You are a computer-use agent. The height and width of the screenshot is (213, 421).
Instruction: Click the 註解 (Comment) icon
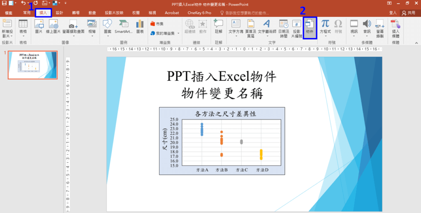pos(218,27)
